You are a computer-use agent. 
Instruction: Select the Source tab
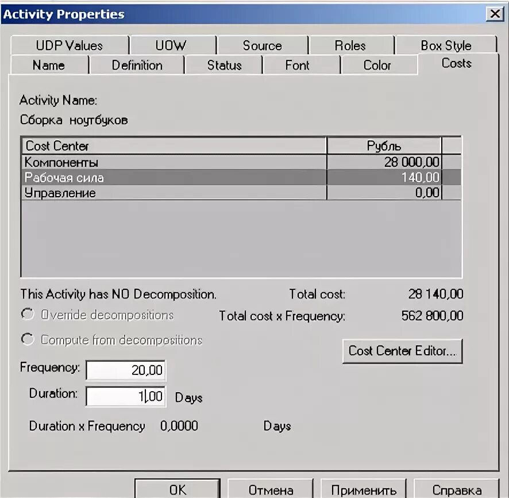point(262,45)
